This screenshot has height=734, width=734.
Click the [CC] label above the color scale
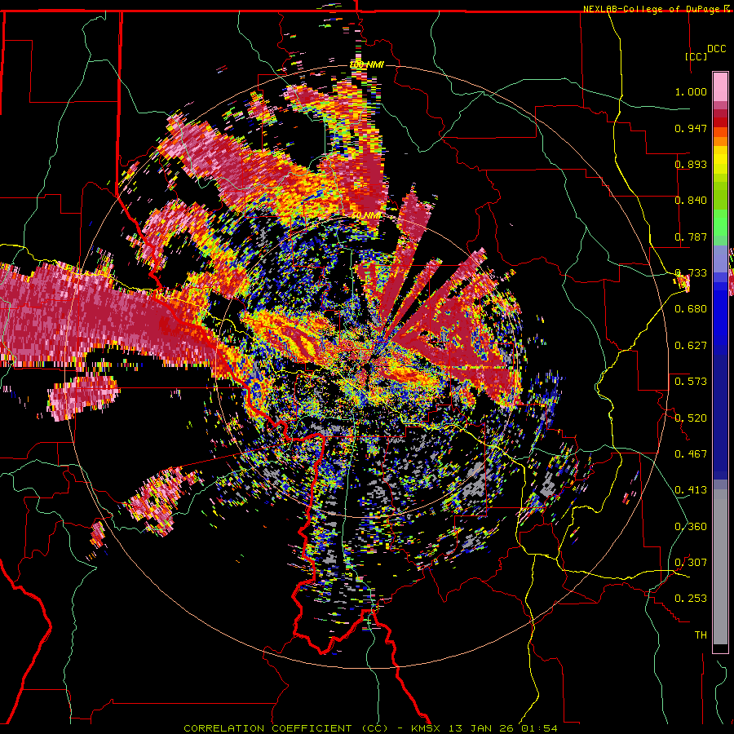(x=696, y=56)
